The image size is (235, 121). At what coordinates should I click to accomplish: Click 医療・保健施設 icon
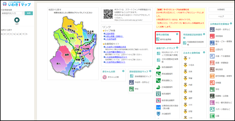[212, 63]
